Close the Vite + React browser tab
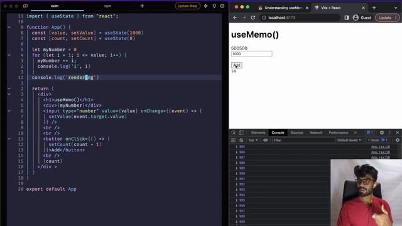This screenshot has height=226, width=402. coord(363,8)
